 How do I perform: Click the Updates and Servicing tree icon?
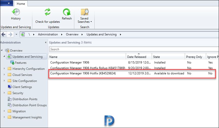(9, 56)
